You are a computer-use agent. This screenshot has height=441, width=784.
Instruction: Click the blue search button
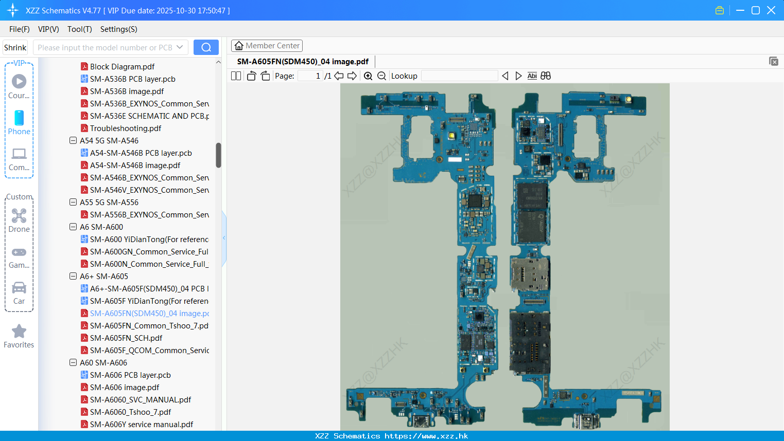(x=206, y=47)
